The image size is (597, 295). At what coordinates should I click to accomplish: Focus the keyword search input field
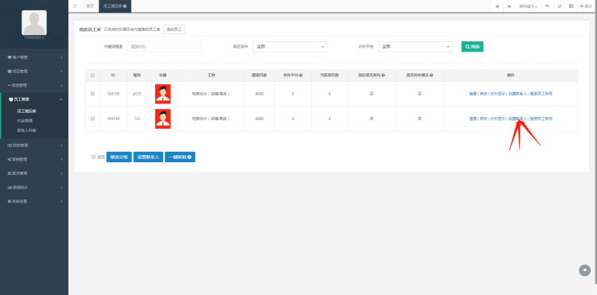pos(164,46)
